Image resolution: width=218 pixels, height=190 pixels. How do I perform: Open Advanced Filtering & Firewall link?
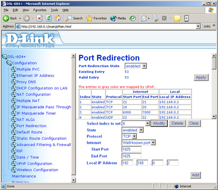(44, 145)
